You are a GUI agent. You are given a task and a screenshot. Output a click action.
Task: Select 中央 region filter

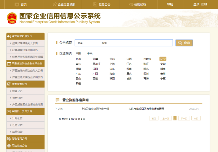[x=90, y=53]
